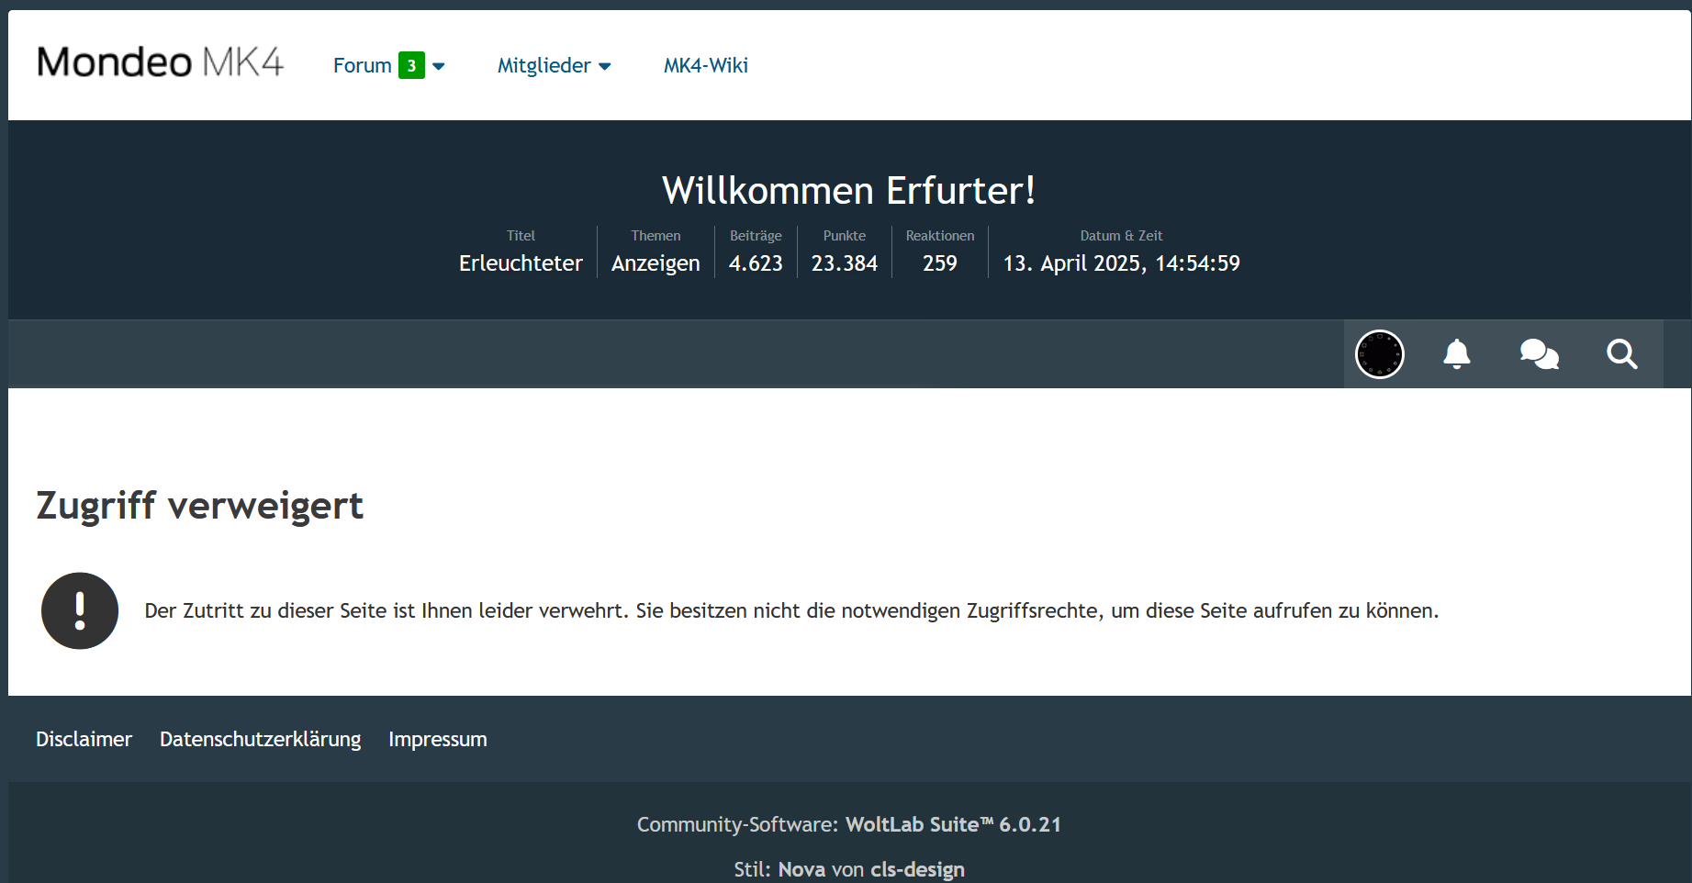Click the Reaktionen count 259

(x=939, y=263)
